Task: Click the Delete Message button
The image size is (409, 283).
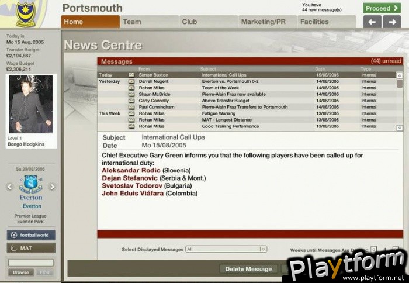Action: [248, 269]
